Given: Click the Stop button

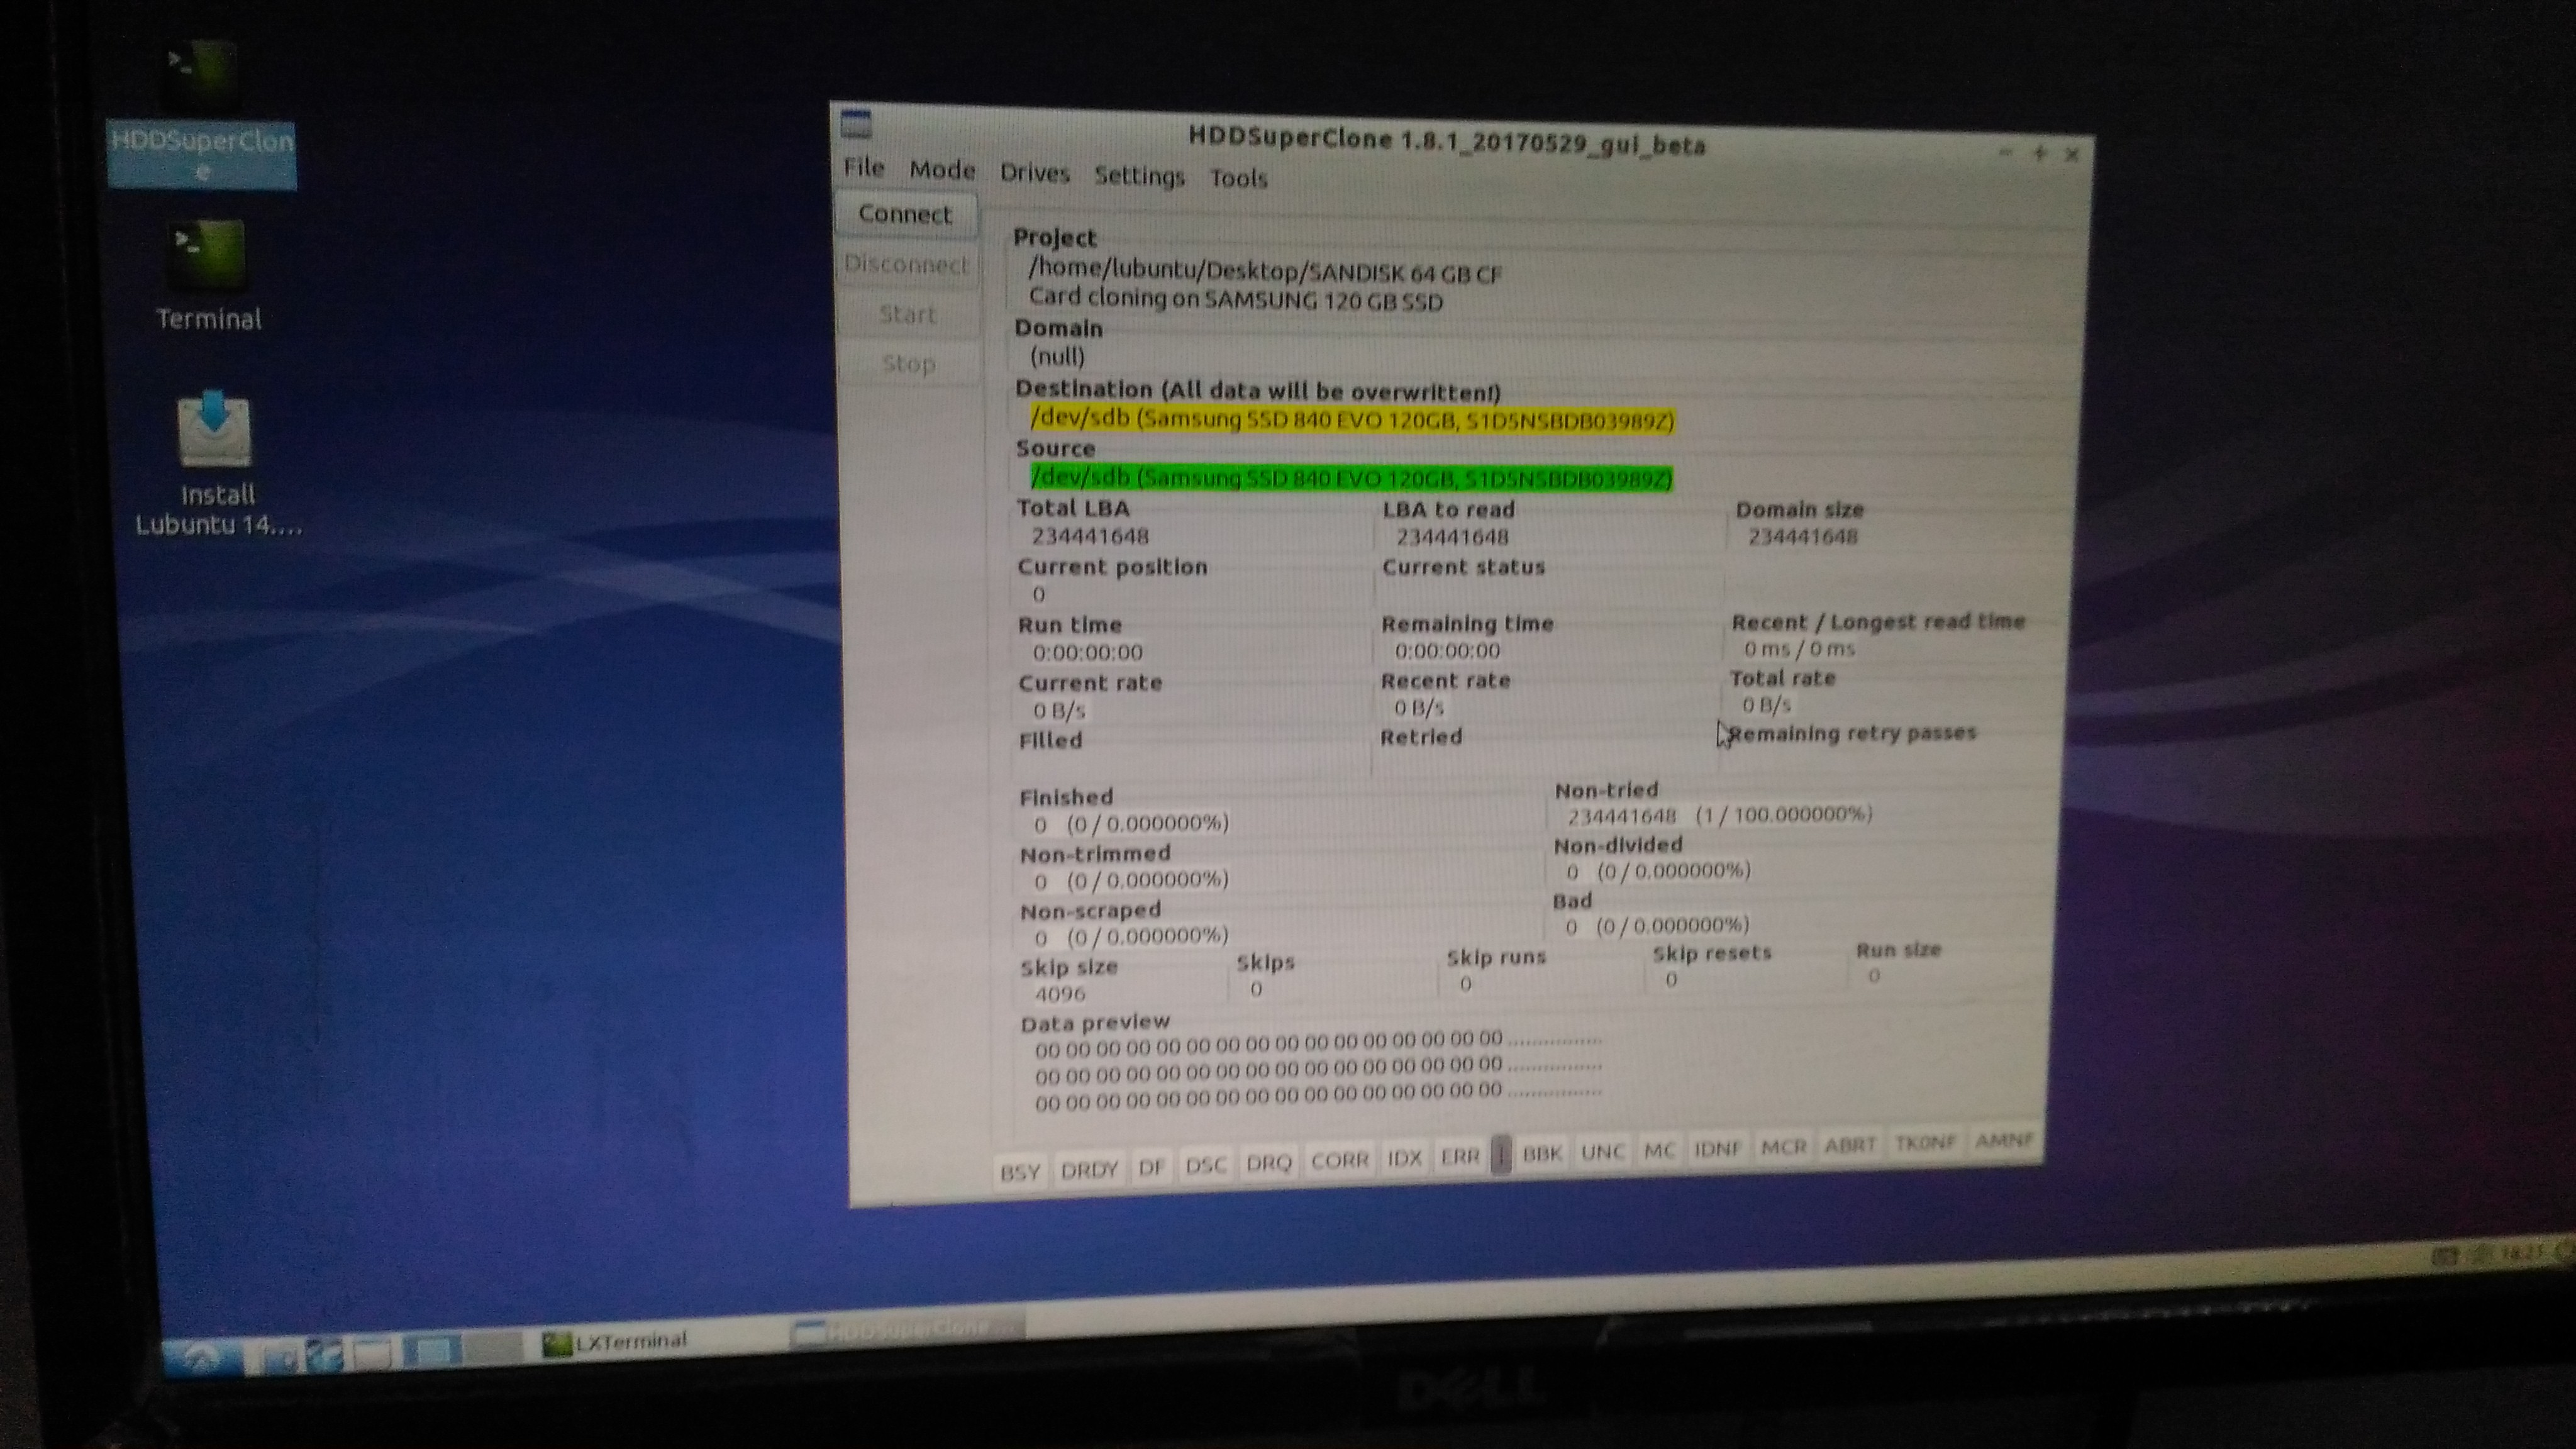Looking at the screenshot, I should [x=909, y=364].
